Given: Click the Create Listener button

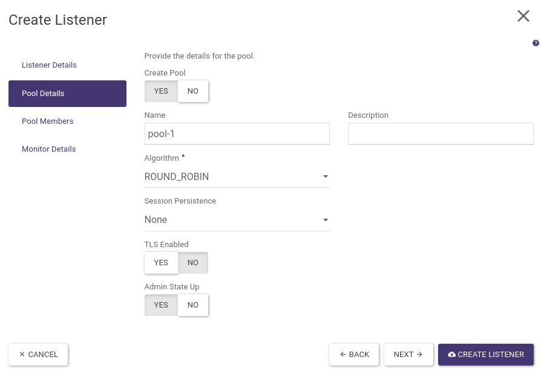Looking at the screenshot, I should 485,355.
